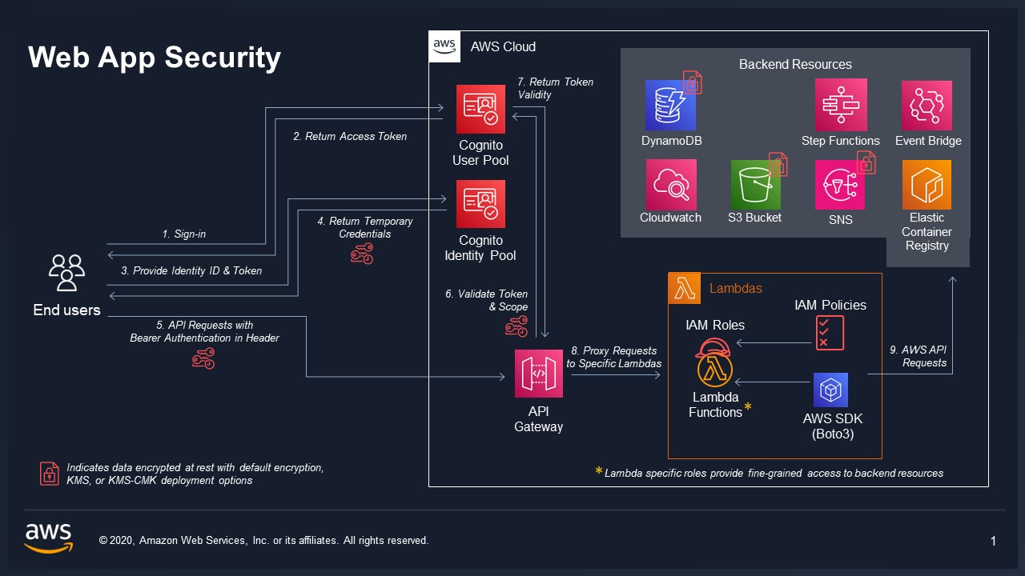Image resolution: width=1025 pixels, height=576 pixels.
Task: Select '4. Return Temporary Credentials' text
Action: [364, 227]
